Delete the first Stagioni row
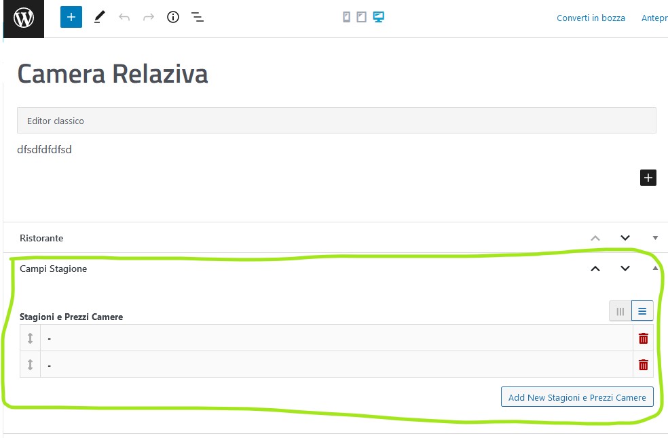The height and width of the screenshot is (438, 668). (x=644, y=338)
